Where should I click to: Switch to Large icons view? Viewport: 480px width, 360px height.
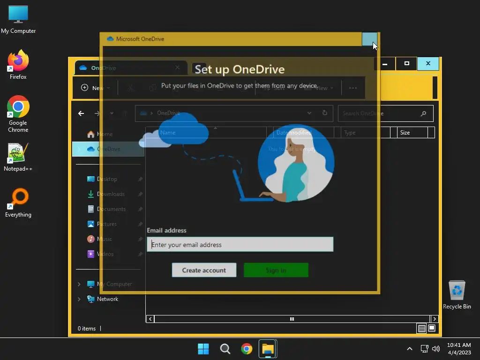pyautogui.click(x=432, y=329)
